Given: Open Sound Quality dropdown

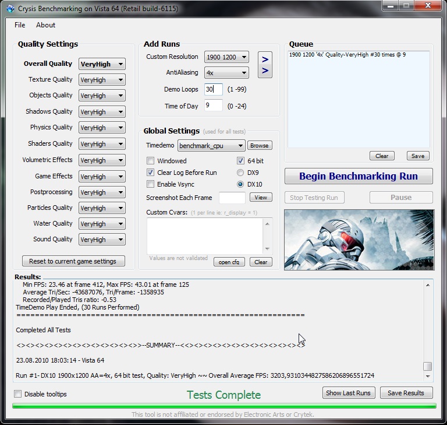Looking at the screenshot, I should [x=102, y=240].
